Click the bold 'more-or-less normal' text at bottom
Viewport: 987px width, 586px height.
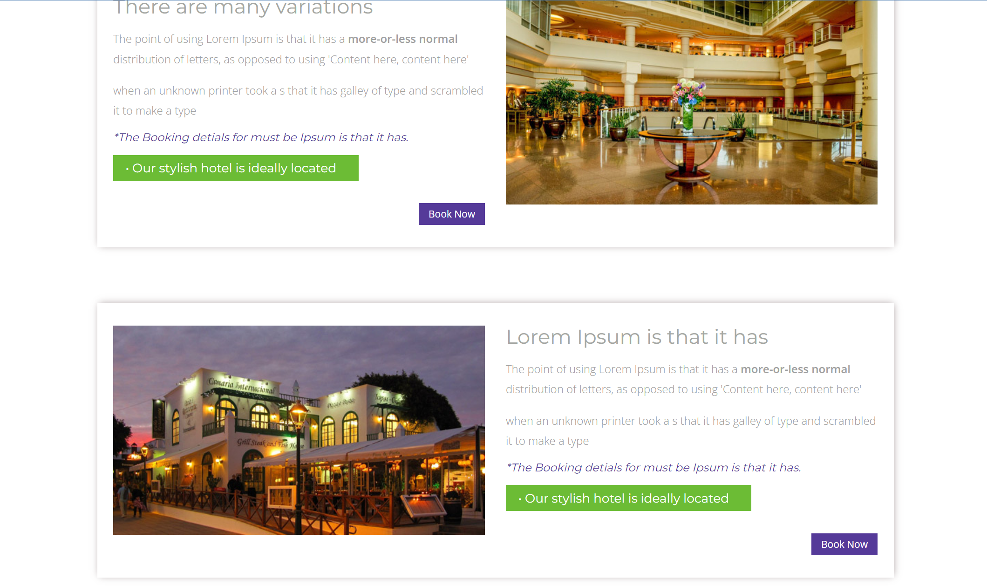point(795,369)
